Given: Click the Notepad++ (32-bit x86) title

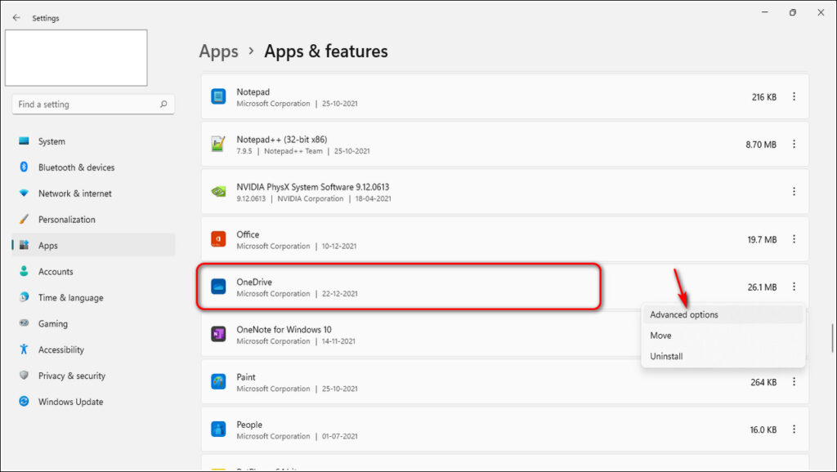Looking at the screenshot, I should click(x=282, y=139).
